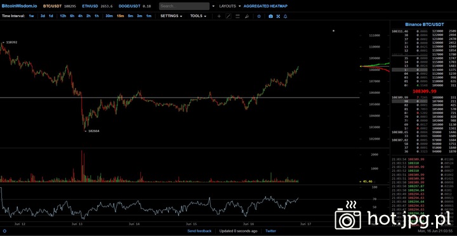Click the highlighted 113000 order book row

pyautogui.click(x=424, y=70)
